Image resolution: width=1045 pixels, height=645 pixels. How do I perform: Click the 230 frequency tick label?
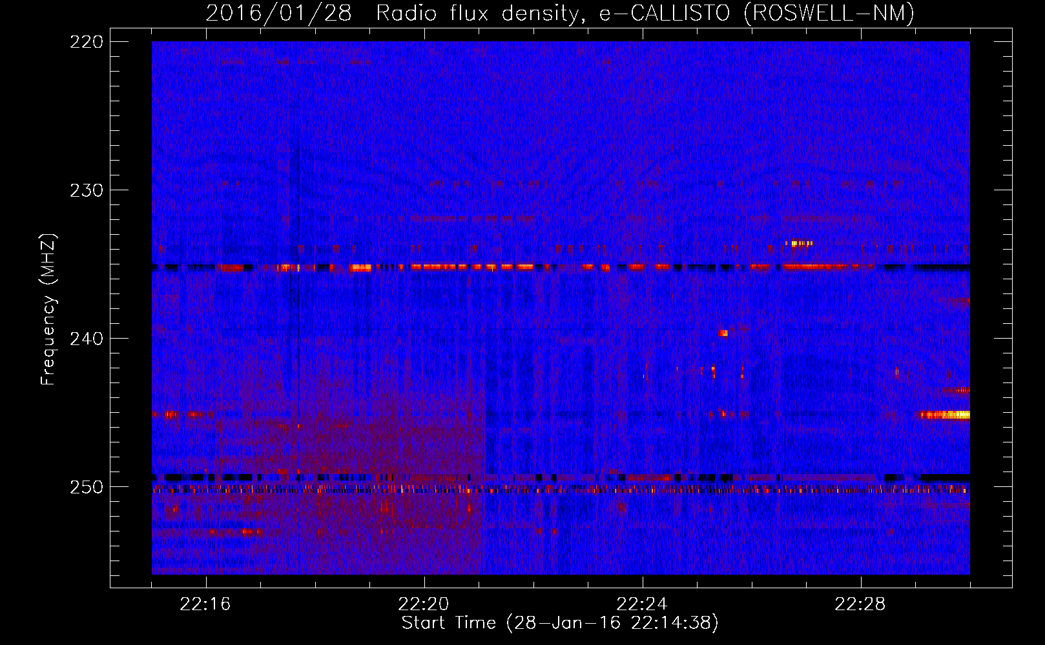pyautogui.click(x=87, y=190)
